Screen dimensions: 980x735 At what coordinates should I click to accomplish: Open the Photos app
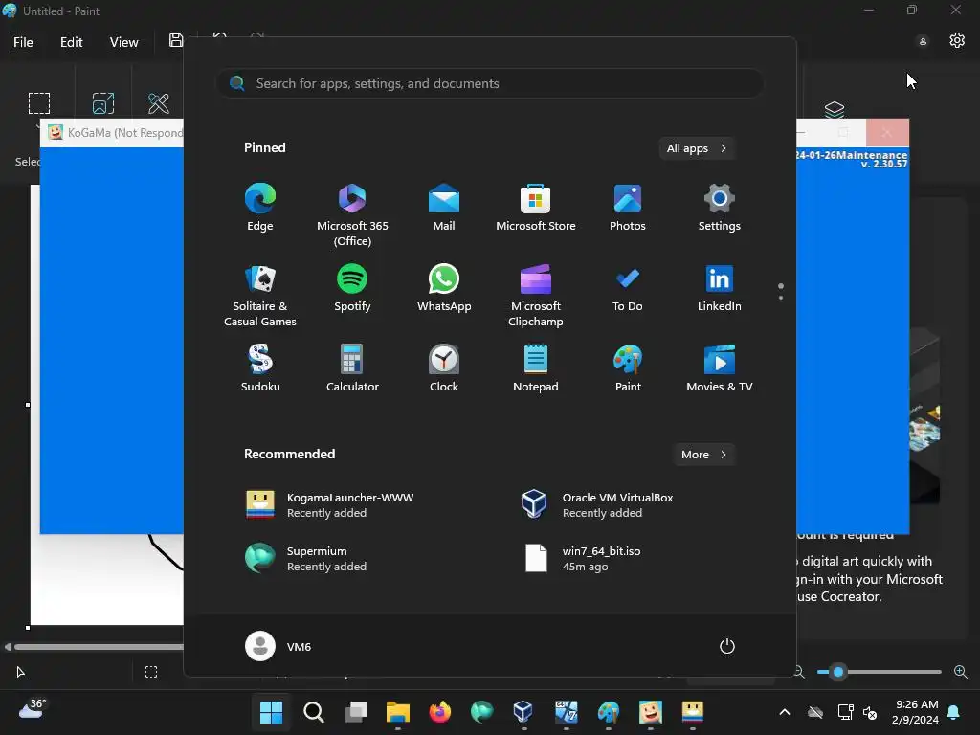628,208
